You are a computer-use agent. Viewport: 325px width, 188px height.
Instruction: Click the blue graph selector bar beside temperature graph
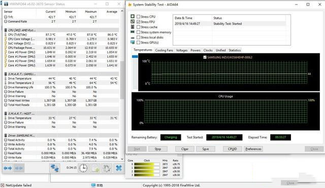(x=135, y=56)
